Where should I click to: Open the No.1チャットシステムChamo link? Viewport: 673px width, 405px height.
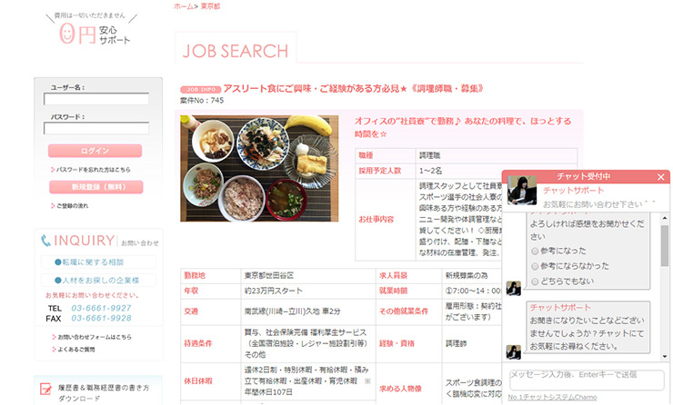click(552, 398)
